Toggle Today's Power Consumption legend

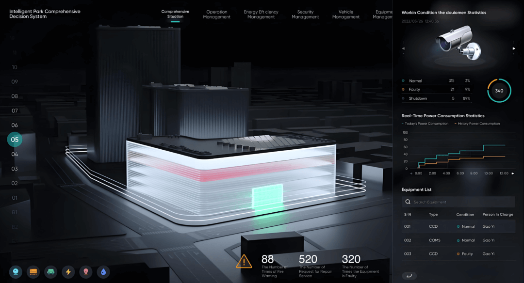point(425,124)
